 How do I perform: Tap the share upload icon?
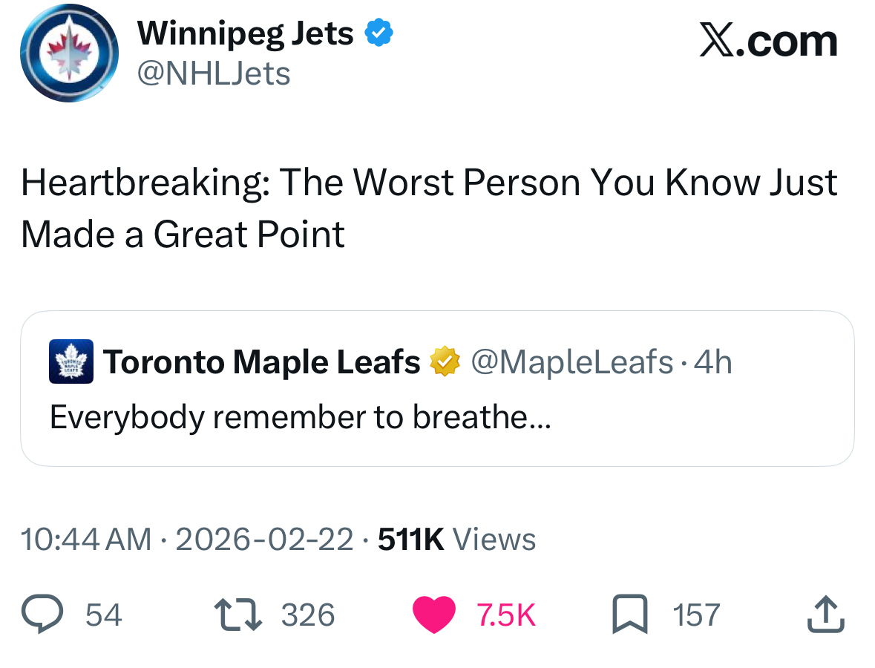(x=826, y=615)
